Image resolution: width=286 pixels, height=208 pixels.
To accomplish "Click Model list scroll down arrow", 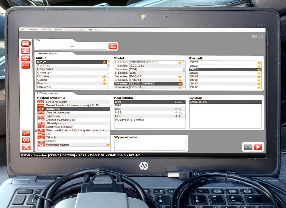I will 184,88.
